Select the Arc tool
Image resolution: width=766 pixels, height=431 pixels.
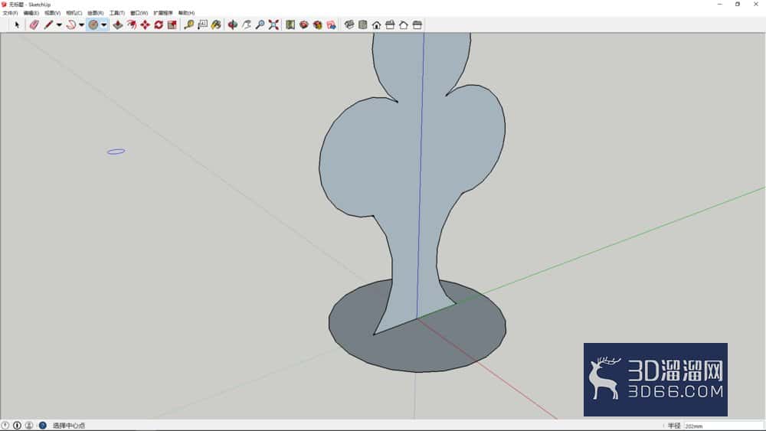pyautogui.click(x=70, y=25)
